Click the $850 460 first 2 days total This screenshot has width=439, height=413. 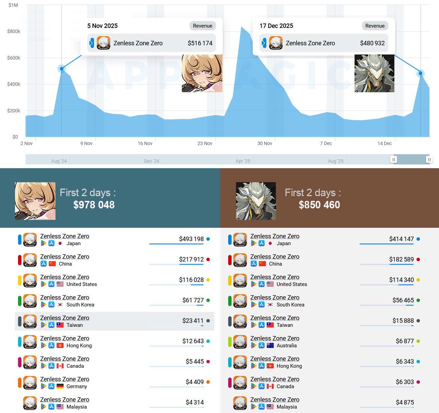pyautogui.click(x=319, y=205)
